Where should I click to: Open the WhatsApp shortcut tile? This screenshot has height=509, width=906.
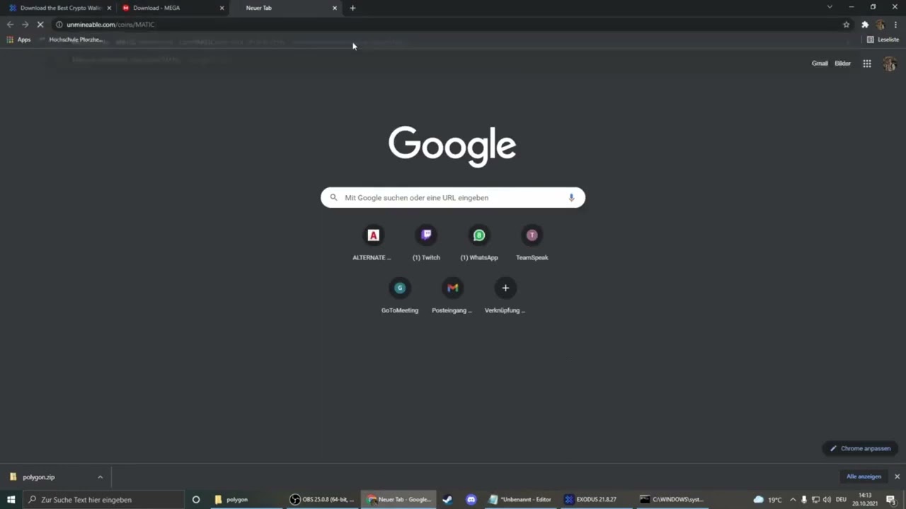point(479,244)
